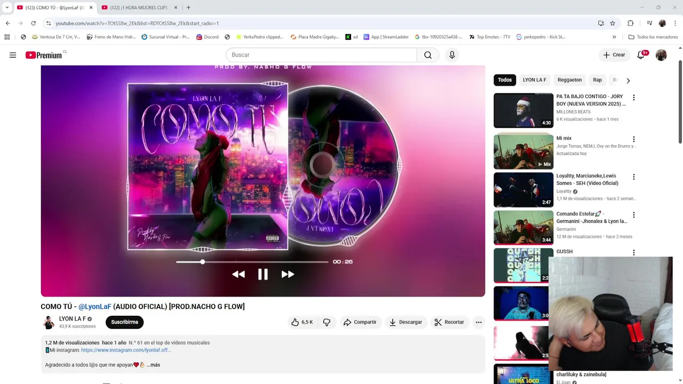Image resolution: width=683 pixels, height=384 pixels.
Task: Open App StreamLadder bookmark
Action: 386,37
